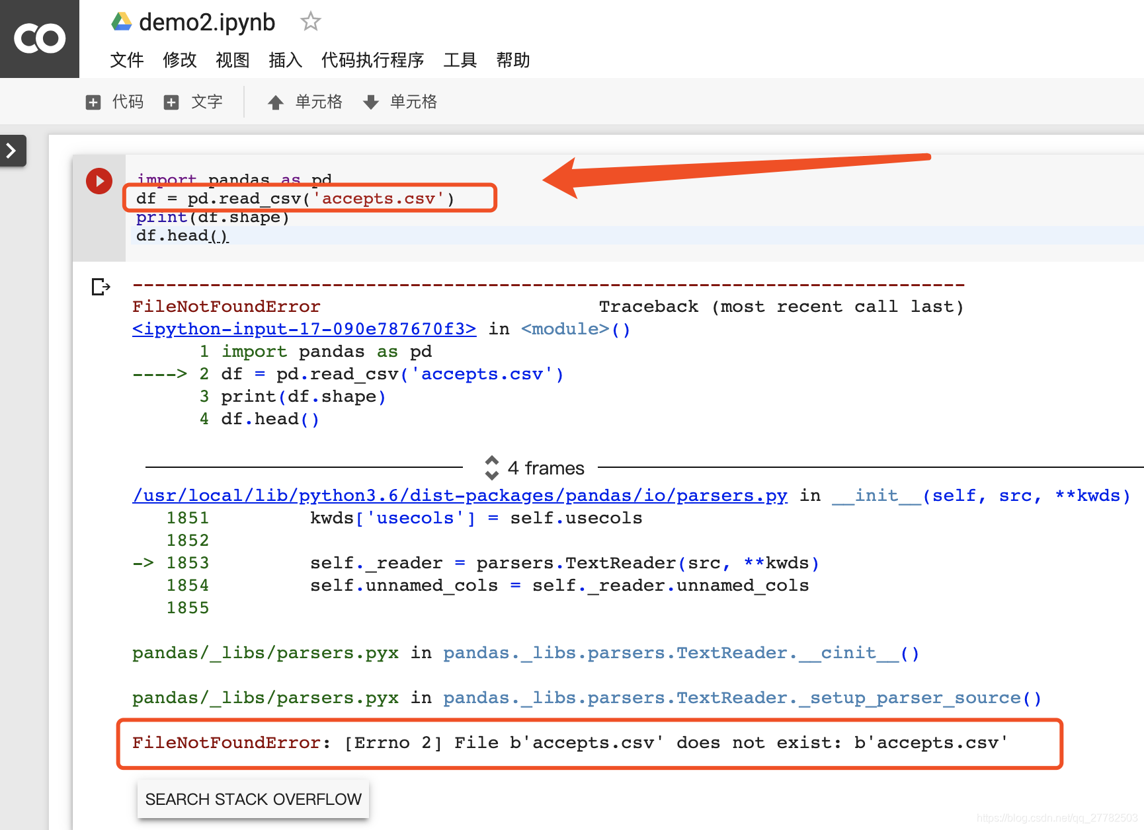Viewport: 1144px width, 830px height.
Task: Open the 工具 menu
Action: coord(460,60)
